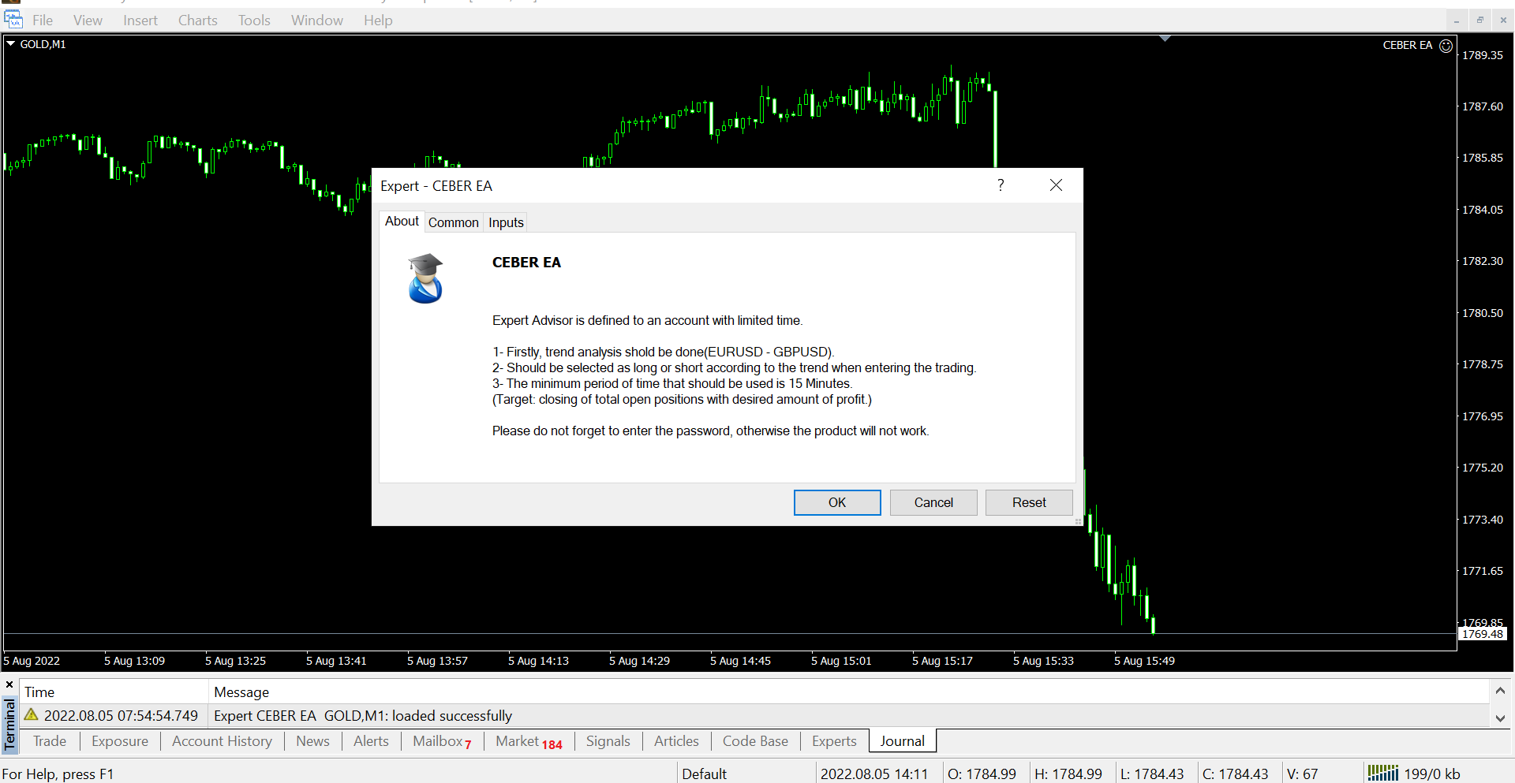
Task: Click the journal timestamp 2022.08.05 07:54:54.749
Action: [x=121, y=716]
